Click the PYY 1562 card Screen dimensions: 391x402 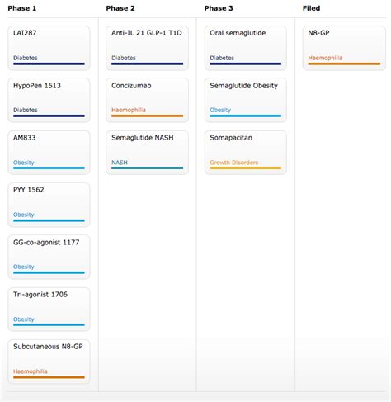point(49,205)
